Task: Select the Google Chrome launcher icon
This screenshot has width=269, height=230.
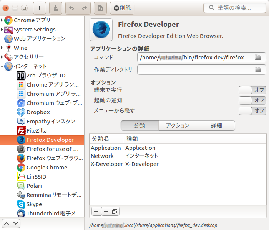Action: pyautogui.click(x=21, y=168)
